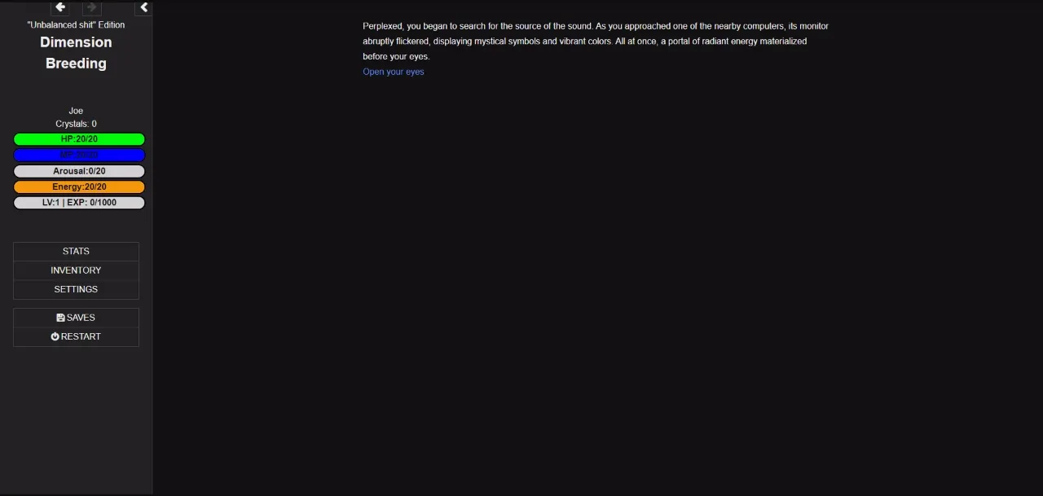Click the Dimension Breeding title

[x=76, y=53]
